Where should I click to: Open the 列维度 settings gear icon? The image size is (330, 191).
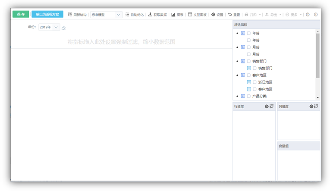click(311, 106)
